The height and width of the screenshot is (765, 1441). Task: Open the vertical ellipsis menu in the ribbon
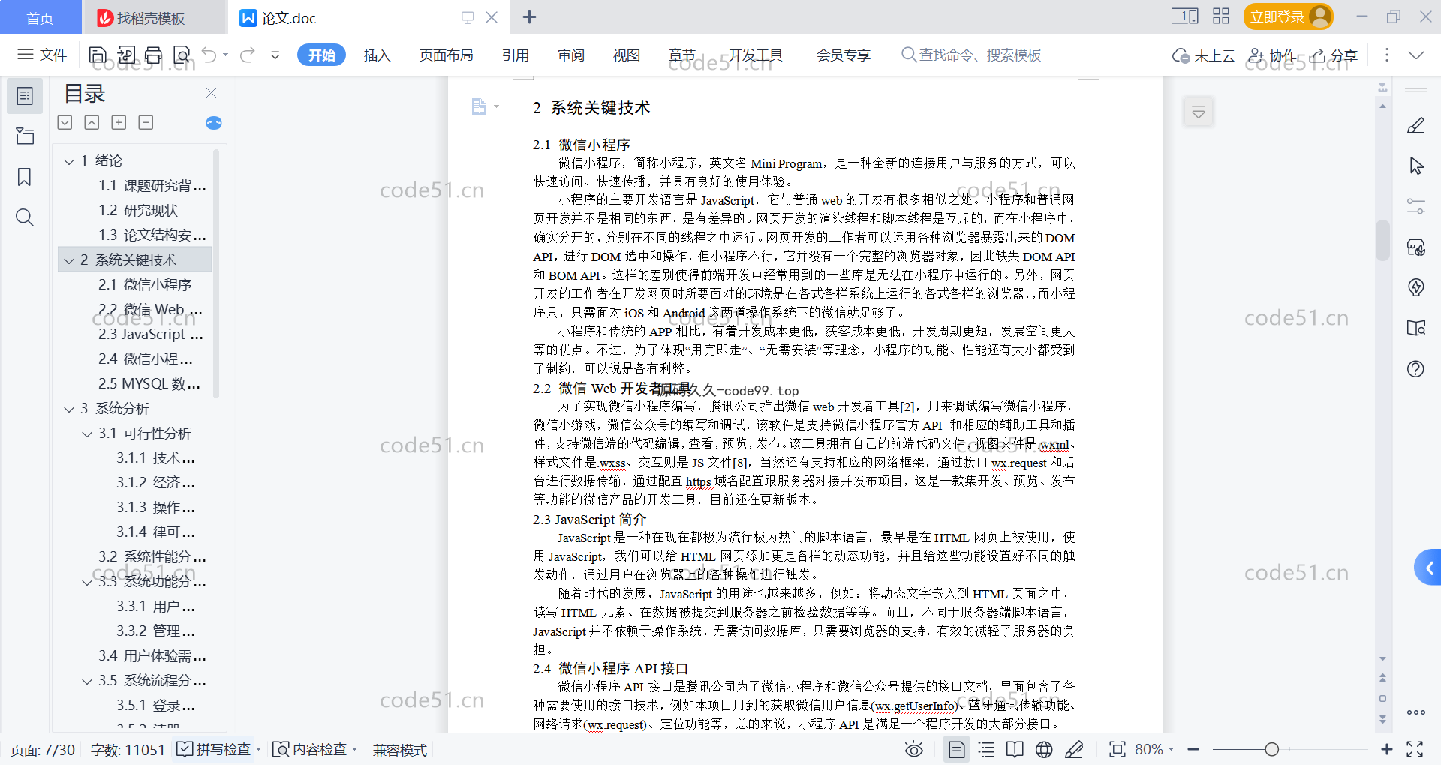(x=1386, y=55)
